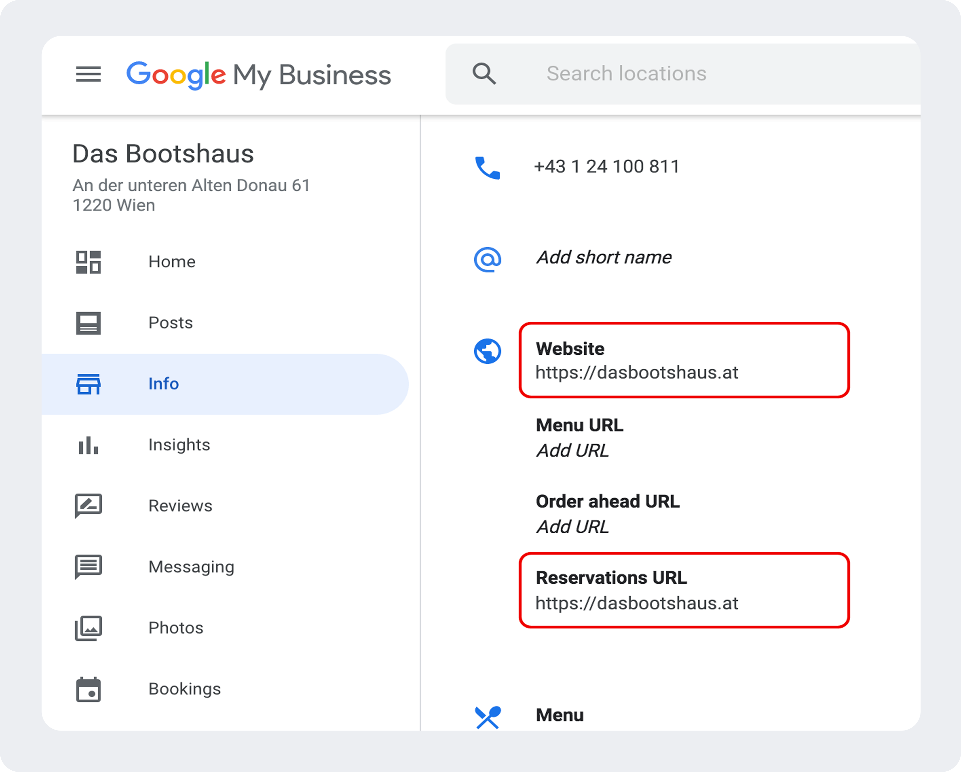Open the Menu section label
This screenshot has width=961, height=772.
coord(560,716)
